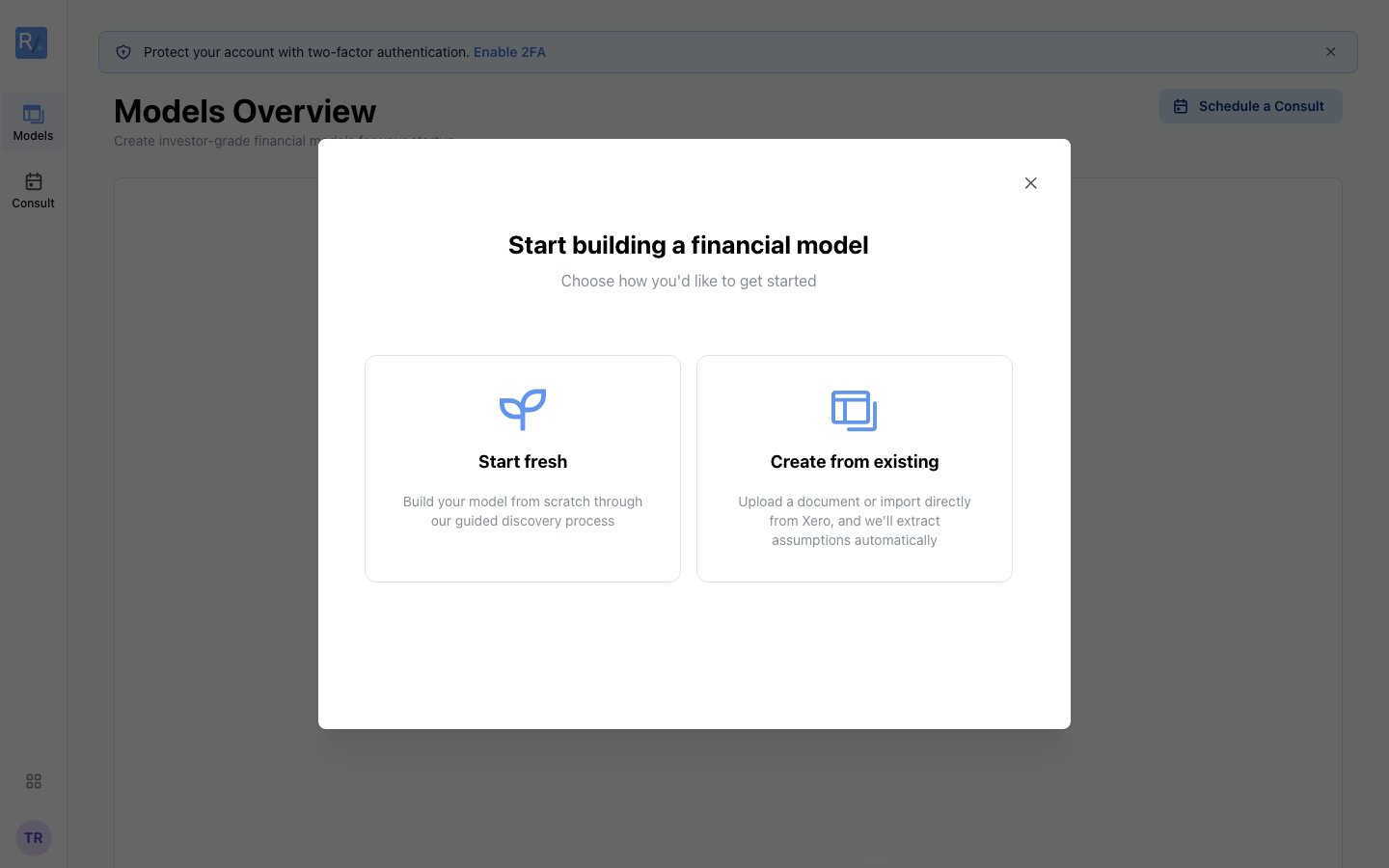1389x868 pixels.
Task: Click the sprout icon for Start fresh
Action: pos(523,410)
